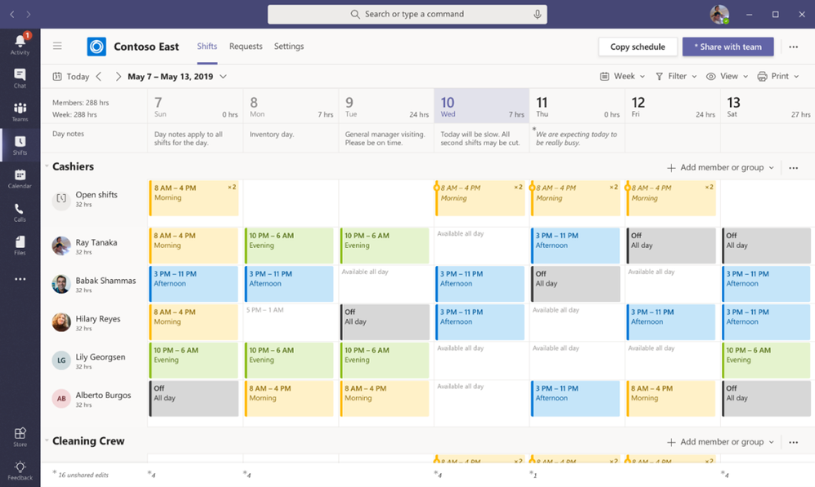Open Cashiers Add member or group dropdown
Viewport: 815px width, 487px height.
720,168
